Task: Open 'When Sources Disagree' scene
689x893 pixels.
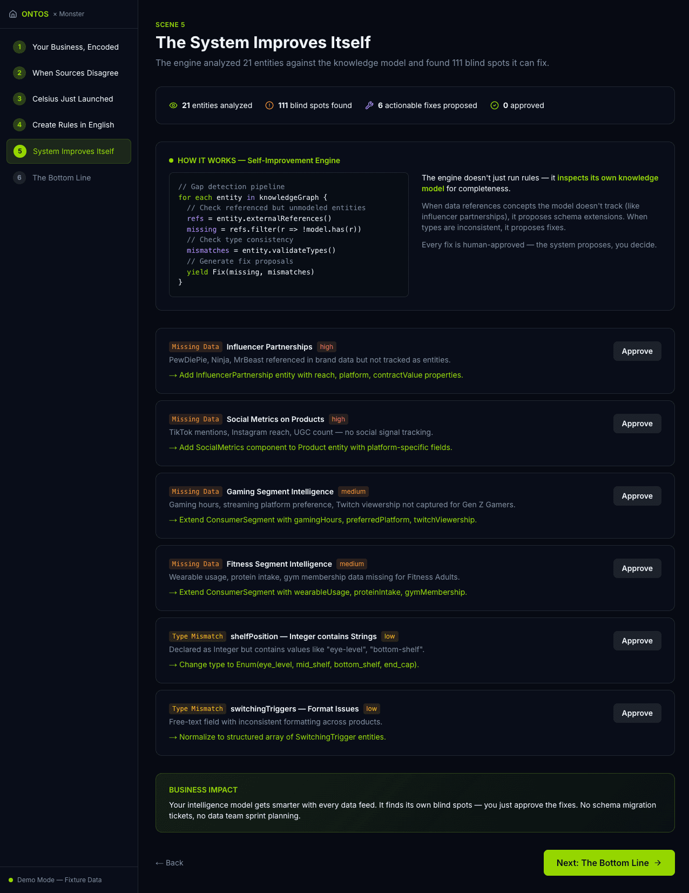Action: 75,73
